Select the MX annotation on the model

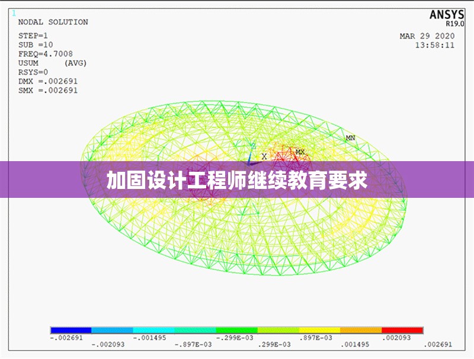(x=299, y=151)
